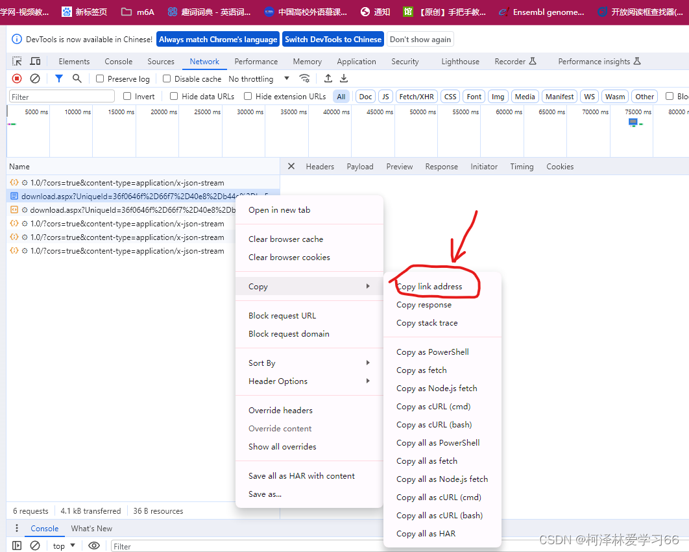The image size is (689, 552).
Task: Enable the Preserve log checkbox
Action: point(100,78)
